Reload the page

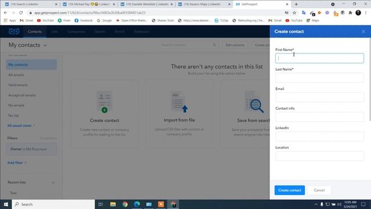tap(21, 13)
